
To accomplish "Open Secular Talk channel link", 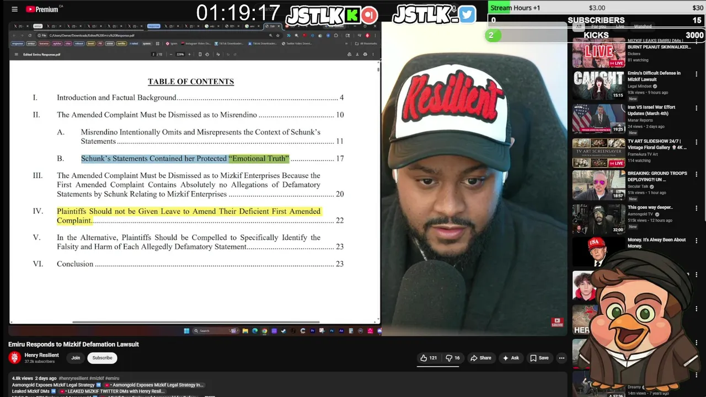I will pos(638,186).
